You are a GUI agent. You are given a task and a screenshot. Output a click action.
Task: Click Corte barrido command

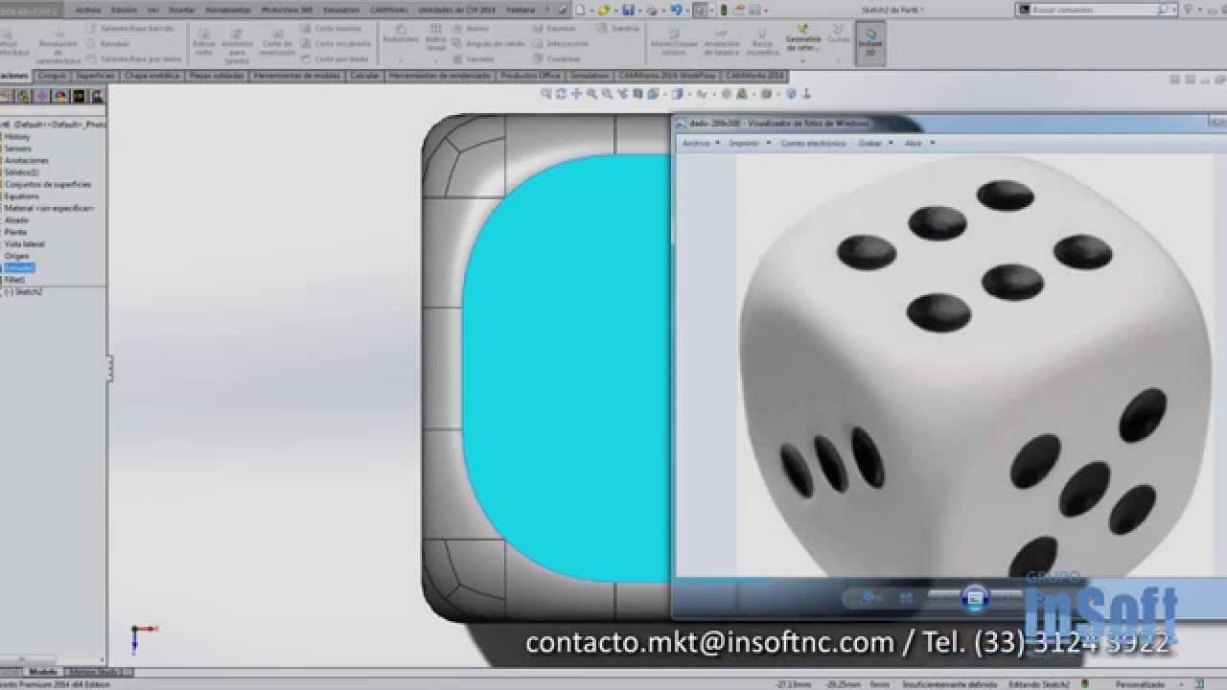point(332,29)
